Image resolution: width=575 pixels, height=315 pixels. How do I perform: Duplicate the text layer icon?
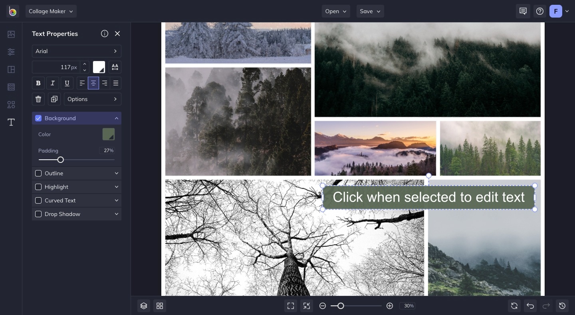54,99
